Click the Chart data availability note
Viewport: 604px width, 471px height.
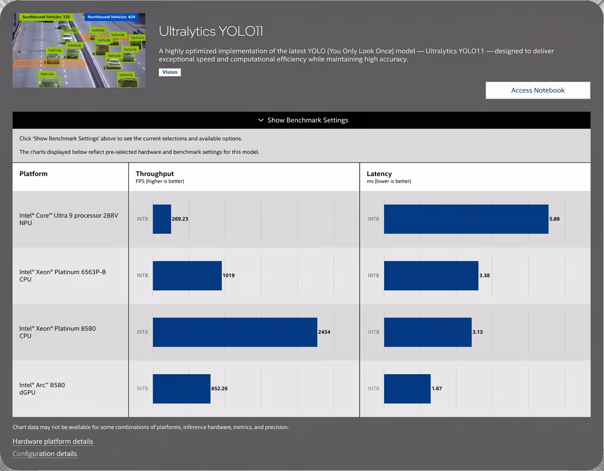pos(151,427)
